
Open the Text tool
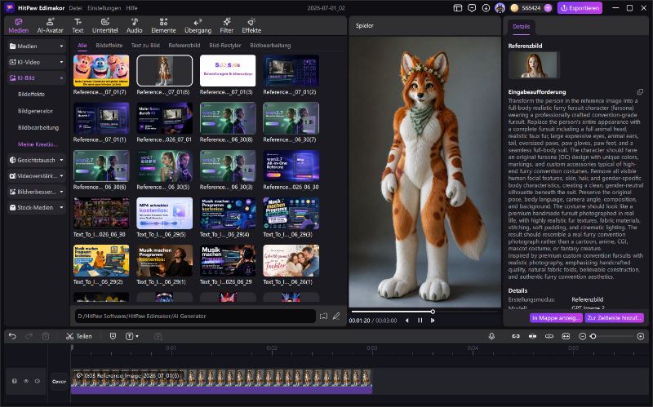(78, 25)
